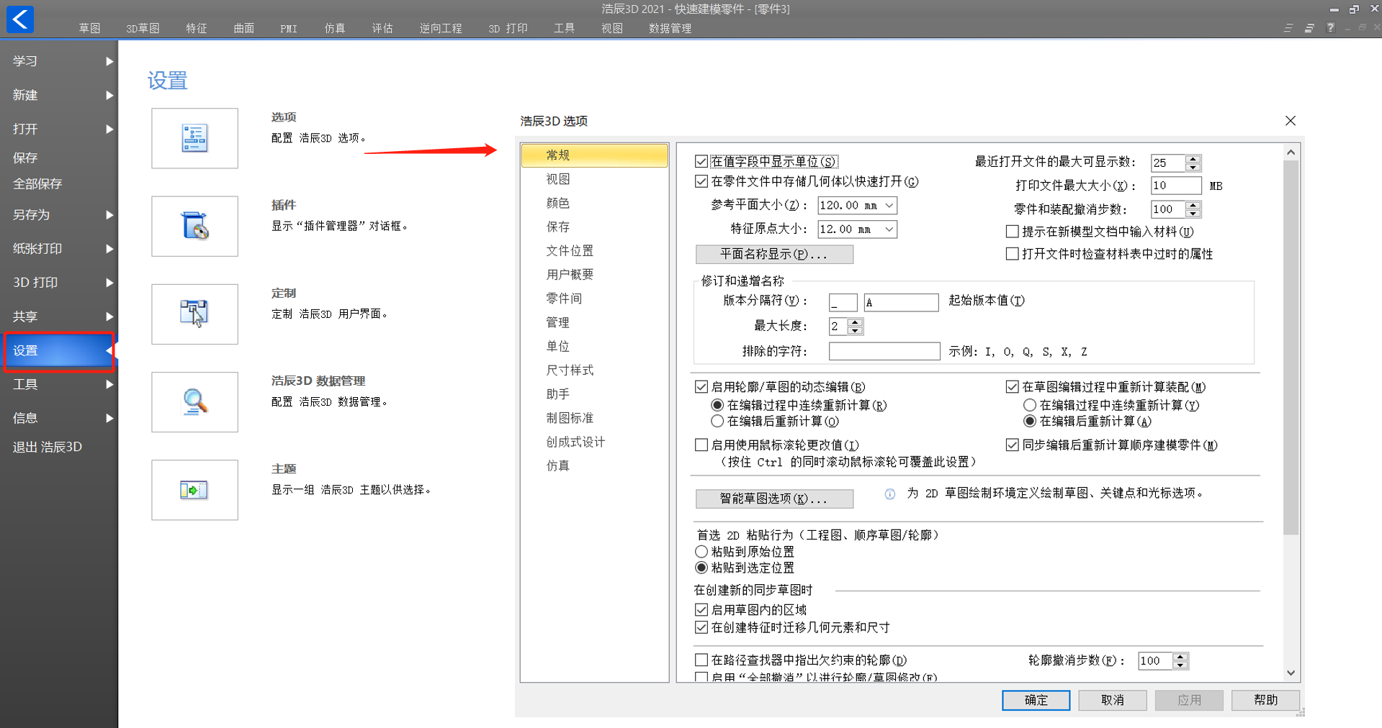Image resolution: width=1382 pixels, height=728 pixels.
Task: Increase 最大长度 spinner value
Action: pyautogui.click(x=855, y=322)
